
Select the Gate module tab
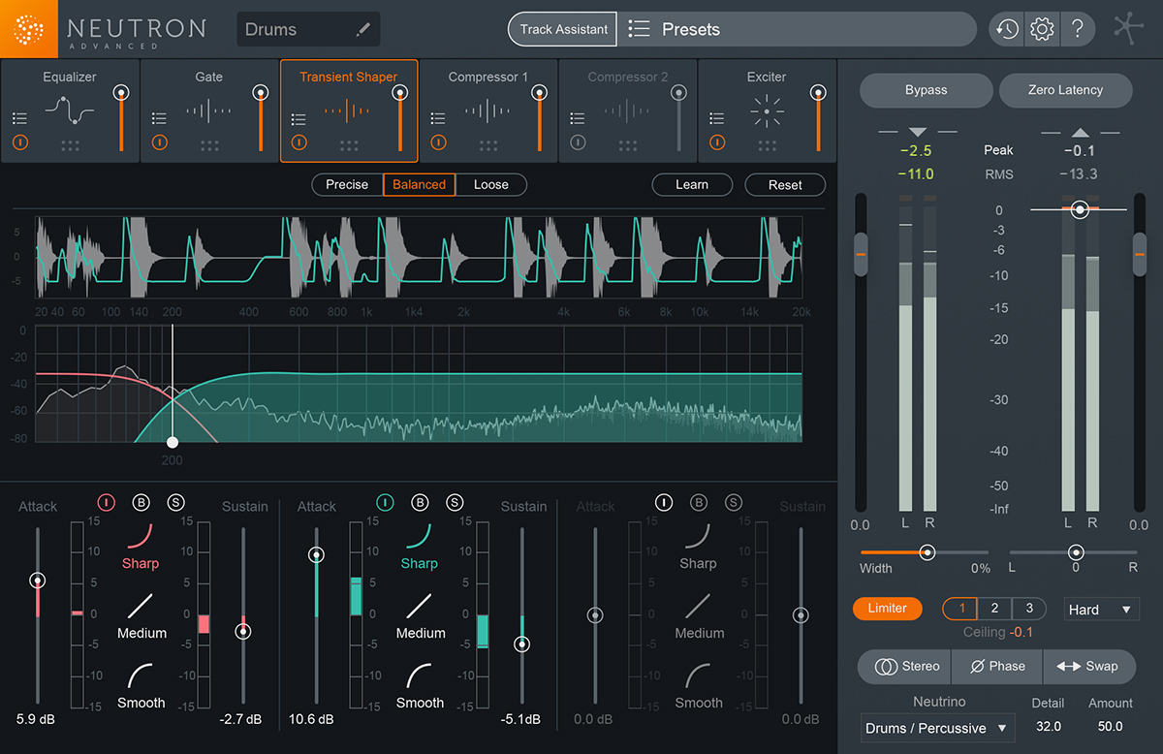pos(209,110)
